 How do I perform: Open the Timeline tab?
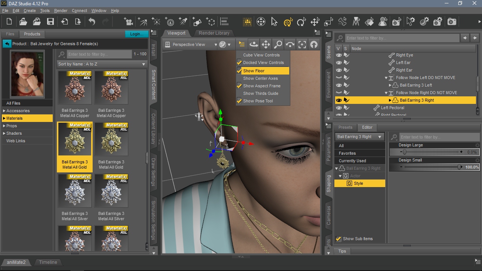tap(48, 262)
